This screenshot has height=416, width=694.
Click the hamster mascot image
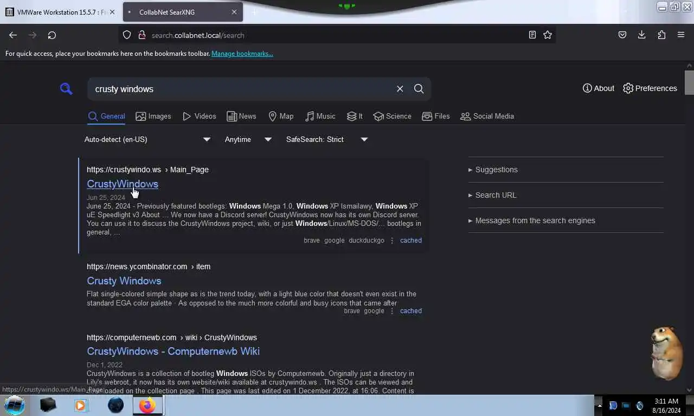pyautogui.click(x=666, y=353)
